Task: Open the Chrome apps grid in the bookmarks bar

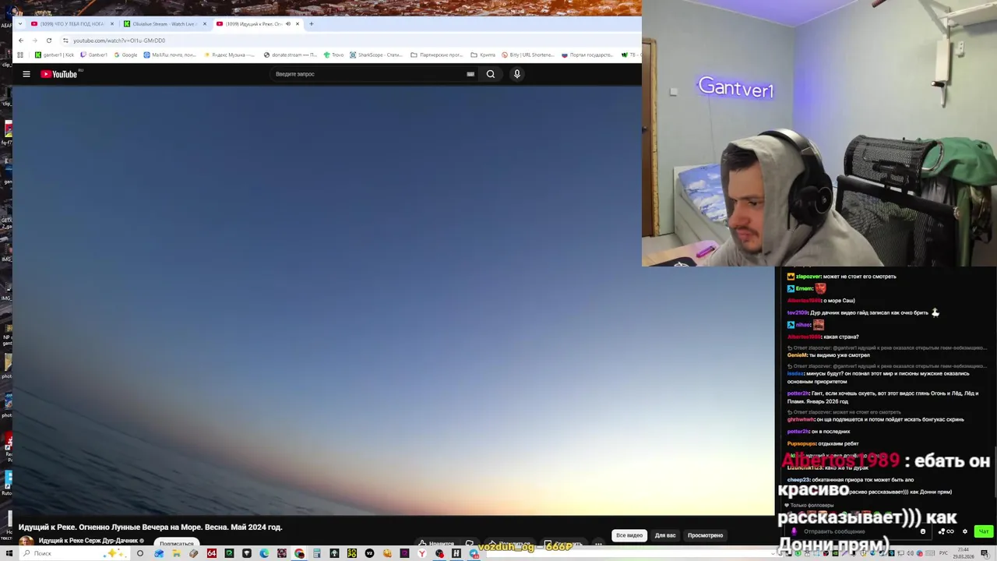Action: tap(20, 55)
